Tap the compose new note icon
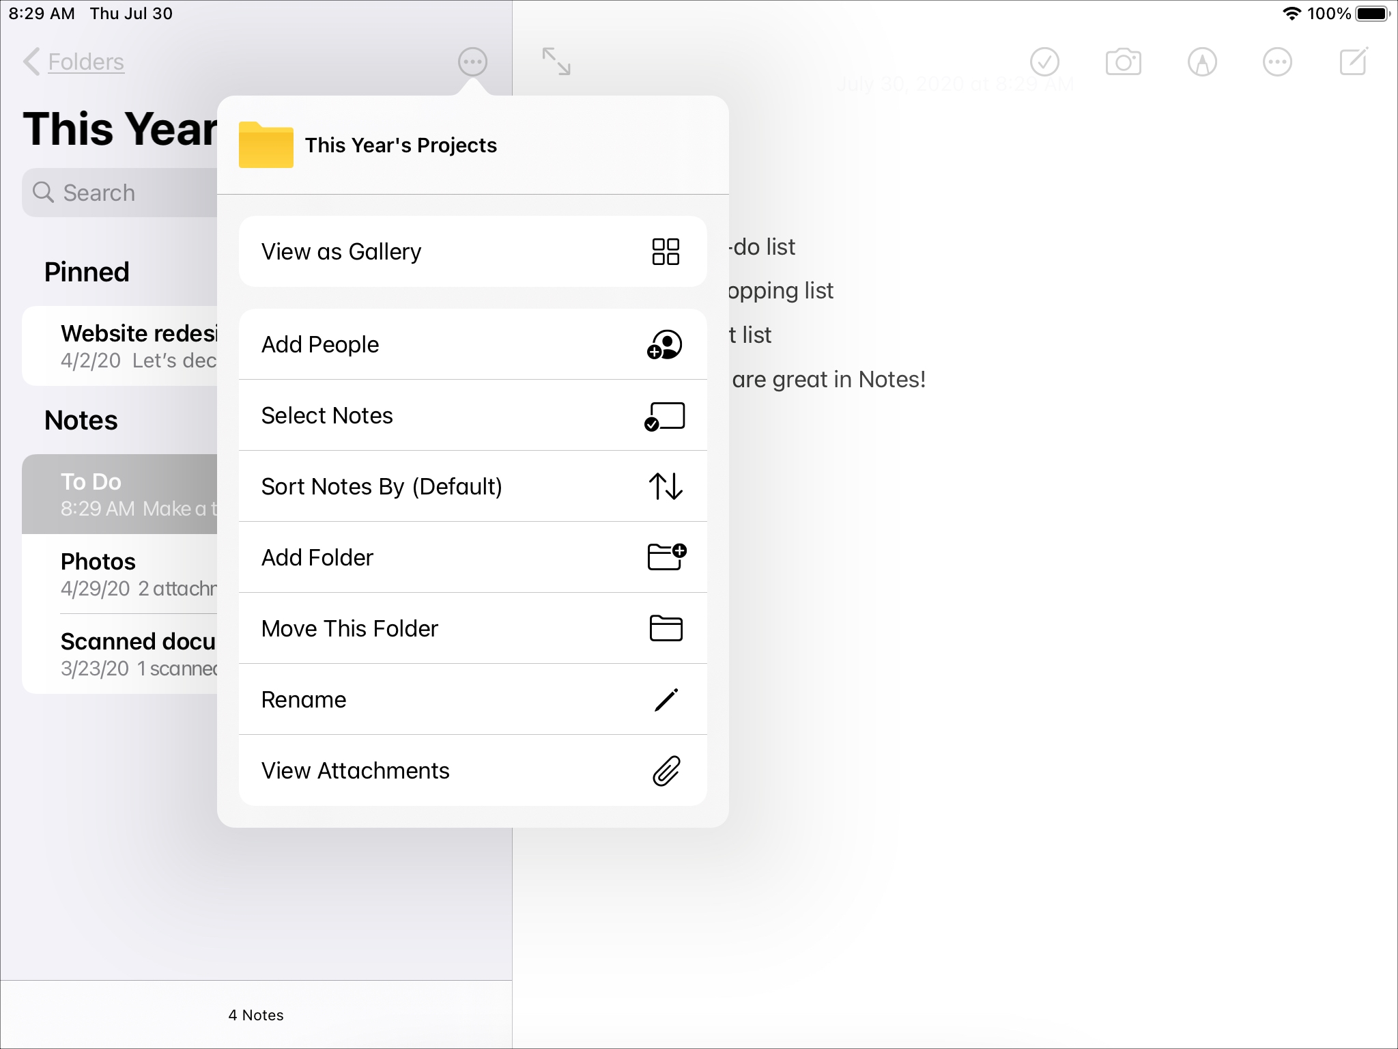 click(1354, 61)
